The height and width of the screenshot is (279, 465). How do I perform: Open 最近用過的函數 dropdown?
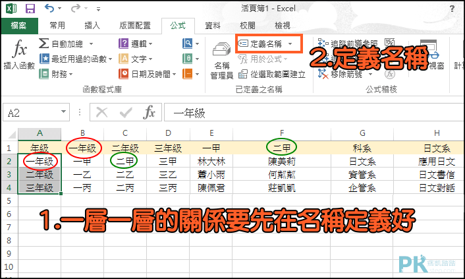[76, 59]
